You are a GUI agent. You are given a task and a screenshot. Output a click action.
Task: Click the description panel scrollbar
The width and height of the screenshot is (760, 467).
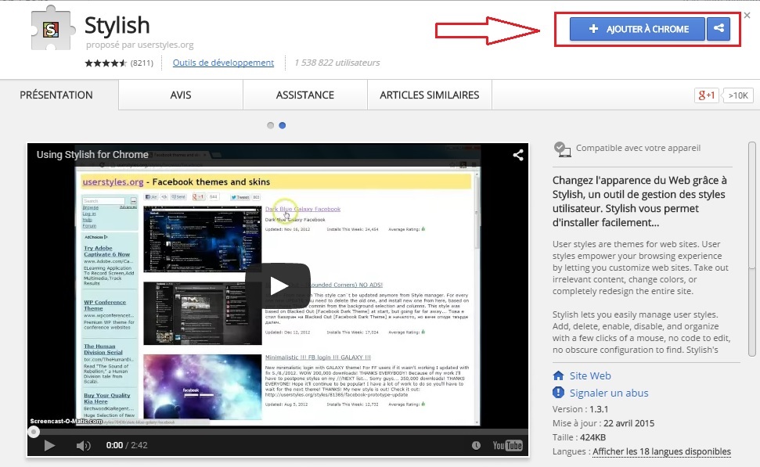coord(751,249)
